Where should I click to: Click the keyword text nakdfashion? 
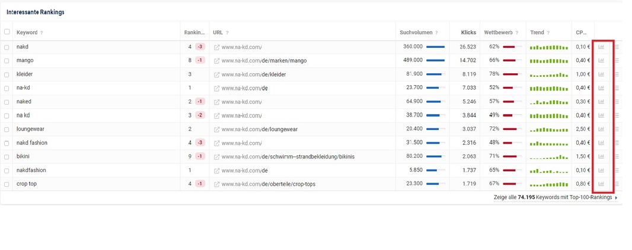coord(31,170)
